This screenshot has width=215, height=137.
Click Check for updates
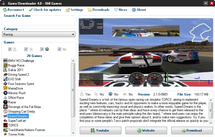[x=45, y=10]
